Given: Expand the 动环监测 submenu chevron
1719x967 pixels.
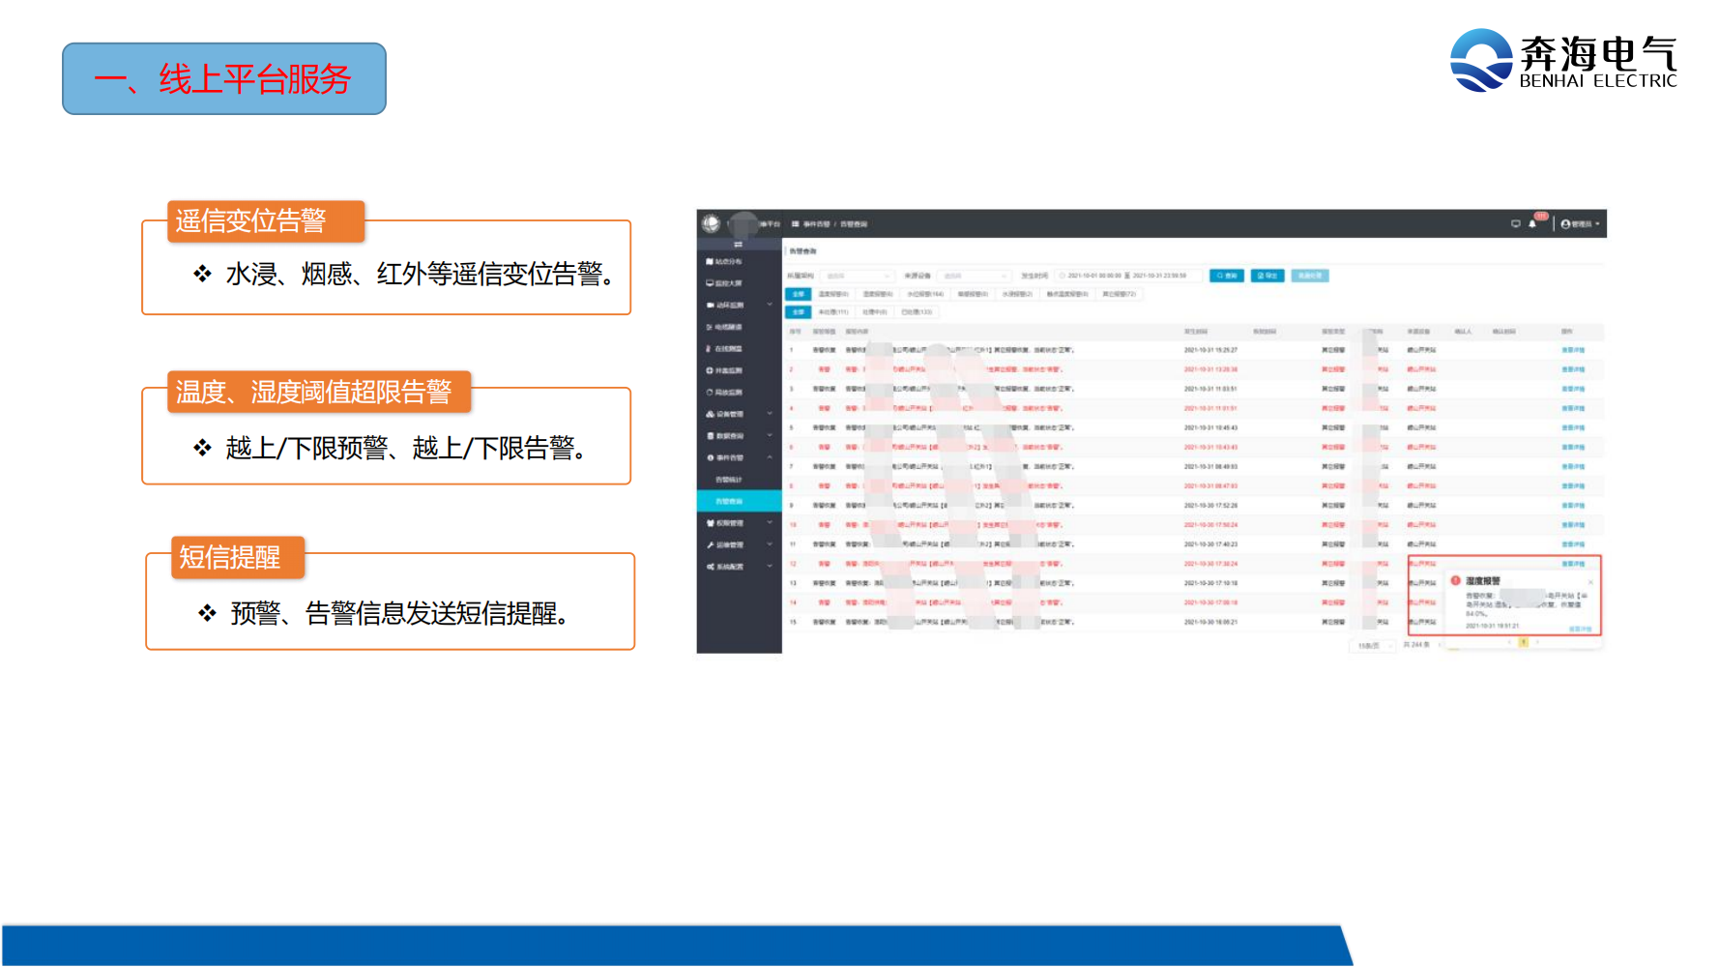Looking at the screenshot, I should click(770, 305).
